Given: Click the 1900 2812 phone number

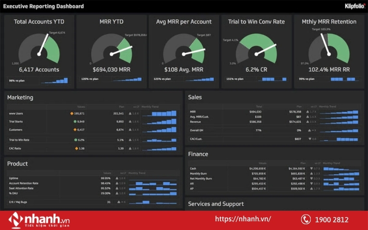Looking at the screenshot, I should pos(331,219).
